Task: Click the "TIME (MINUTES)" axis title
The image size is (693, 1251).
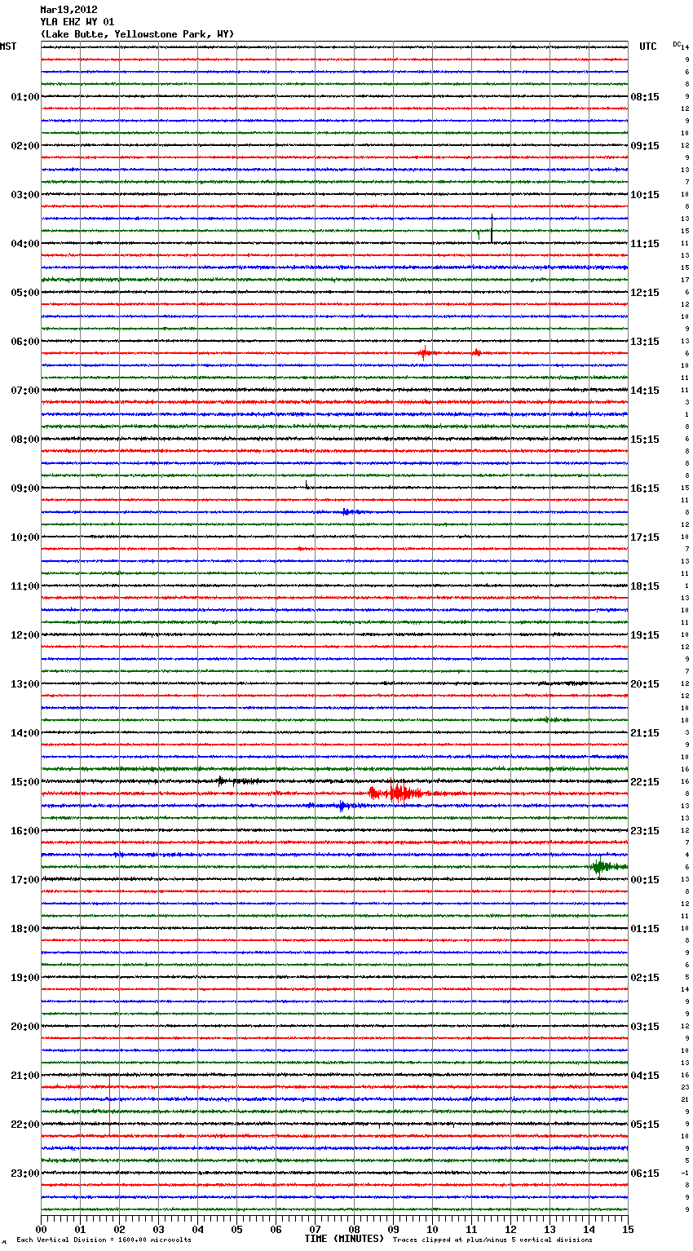Action: (344, 1239)
